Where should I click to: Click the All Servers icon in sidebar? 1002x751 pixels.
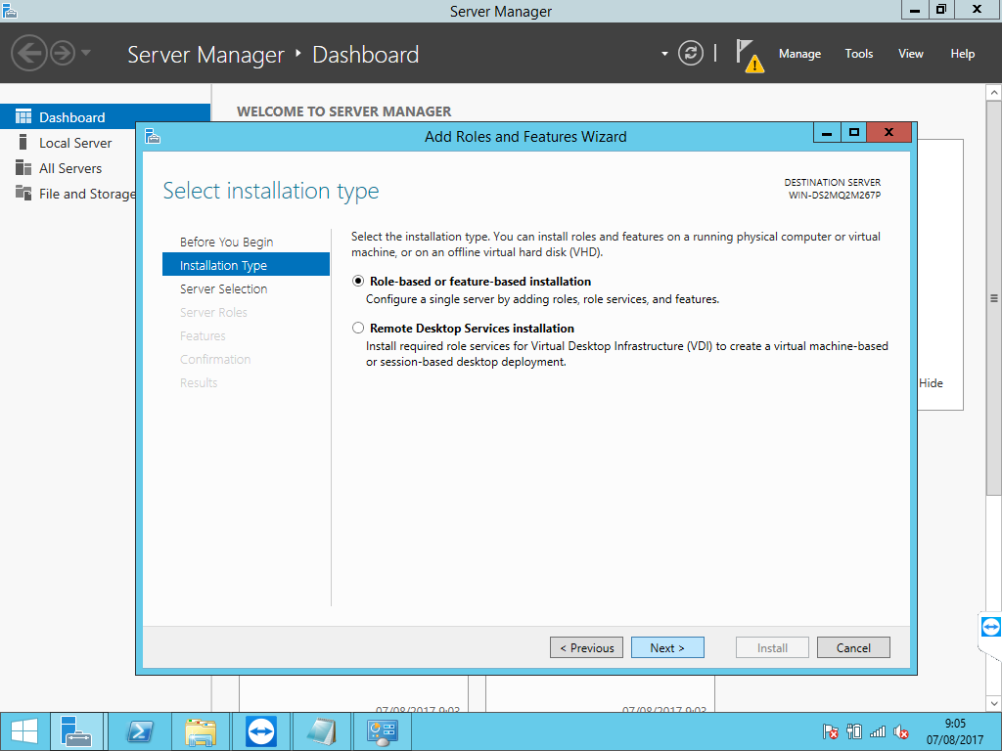point(23,167)
